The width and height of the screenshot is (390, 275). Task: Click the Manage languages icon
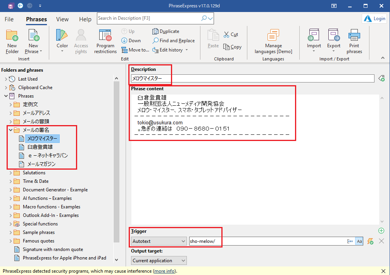click(273, 36)
